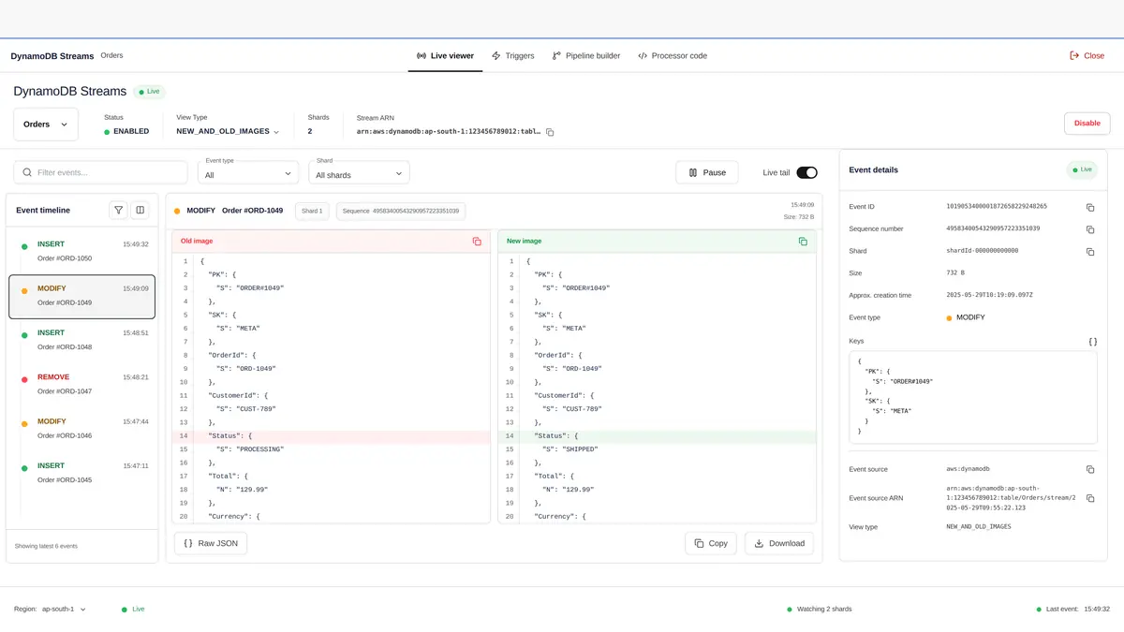Pause the live event stream
This screenshot has width=1124, height=632.
tap(707, 172)
